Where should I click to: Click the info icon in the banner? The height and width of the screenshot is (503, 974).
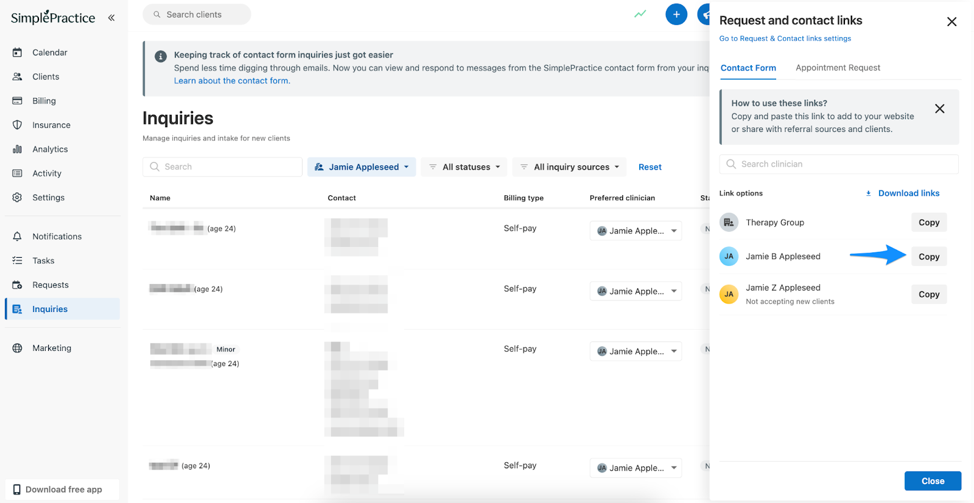161,57
